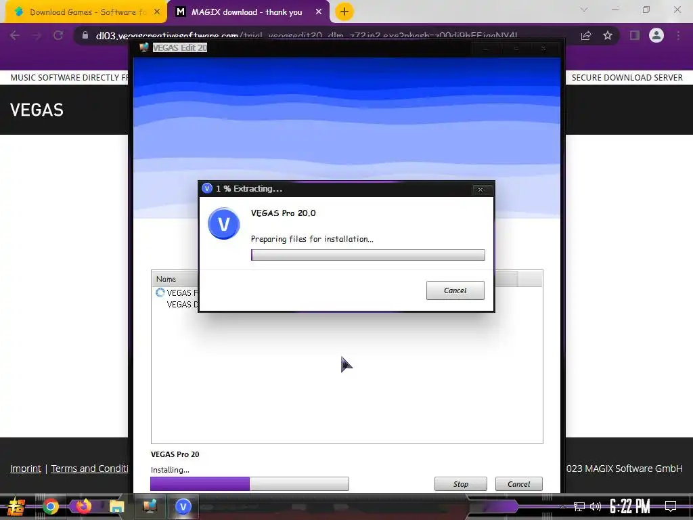Open the notification center icon
This screenshot has height=520, width=693.
[671, 506]
